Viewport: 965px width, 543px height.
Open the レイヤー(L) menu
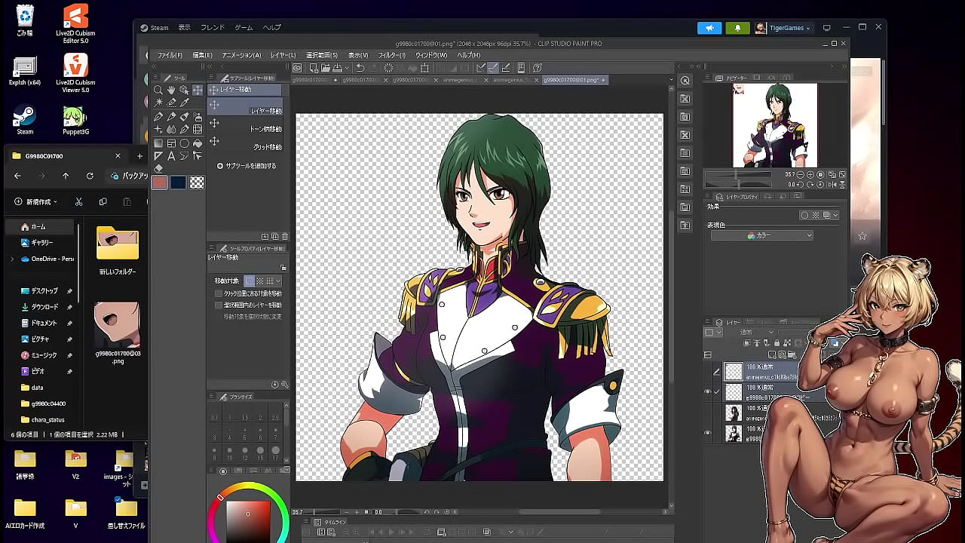283,55
